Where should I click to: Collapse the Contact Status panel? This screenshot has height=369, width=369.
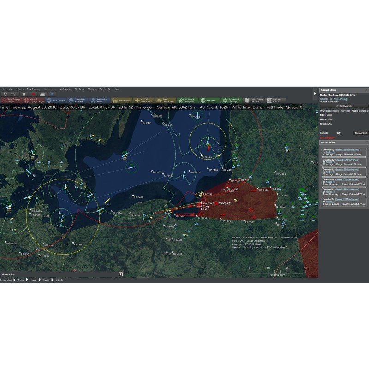click(x=366, y=90)
